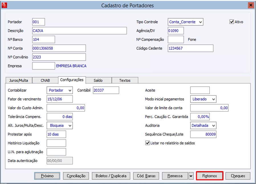
Task: Click the Nº Compensação field
Action: (x=176, y=40)
